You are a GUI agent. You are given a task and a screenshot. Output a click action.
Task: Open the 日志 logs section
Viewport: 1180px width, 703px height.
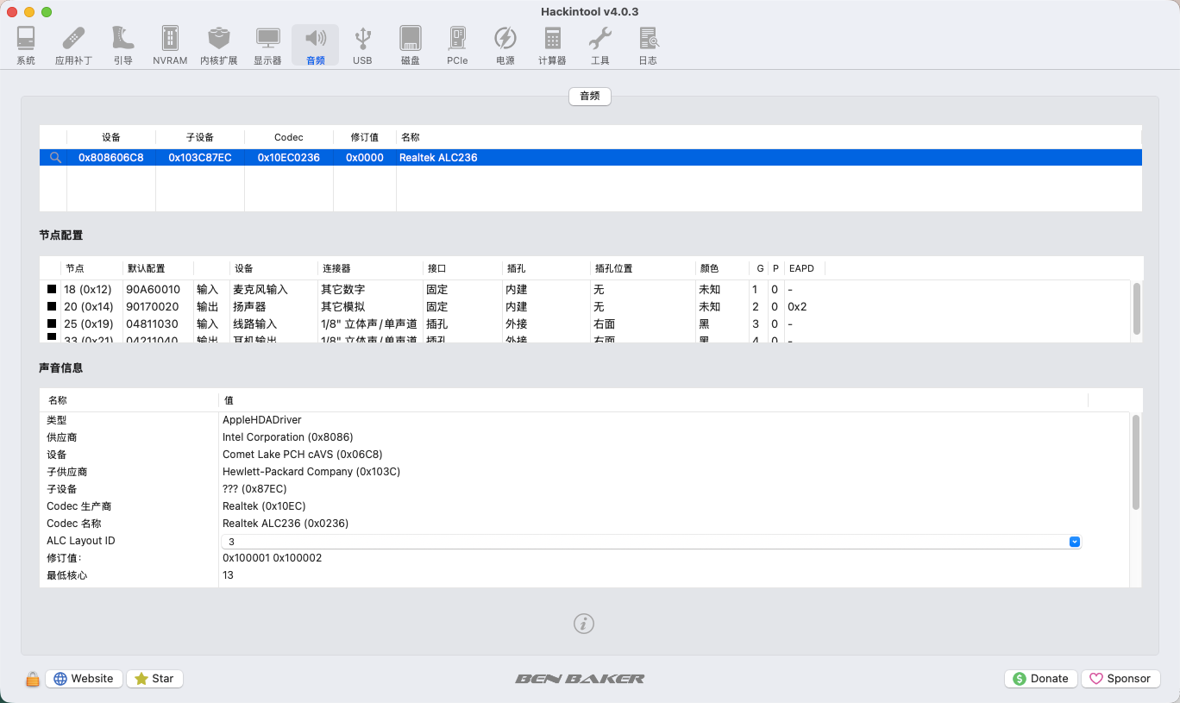click(648, 46)
